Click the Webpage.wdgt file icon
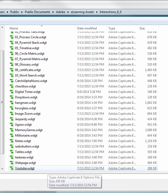This screenshot has width=168, height=193. (12, 163)
